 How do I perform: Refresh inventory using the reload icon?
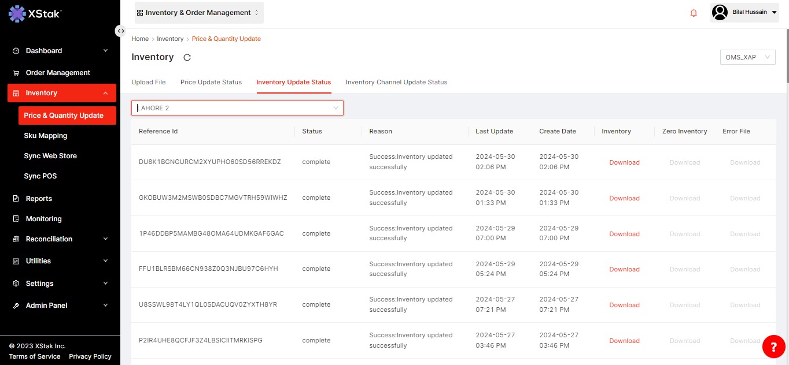click(187, 57)
